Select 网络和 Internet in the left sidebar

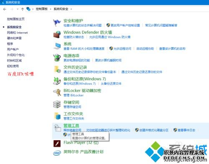[x=18, y=33]
